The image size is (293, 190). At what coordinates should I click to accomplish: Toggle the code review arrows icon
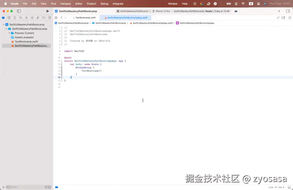click(x=278, y=18)
